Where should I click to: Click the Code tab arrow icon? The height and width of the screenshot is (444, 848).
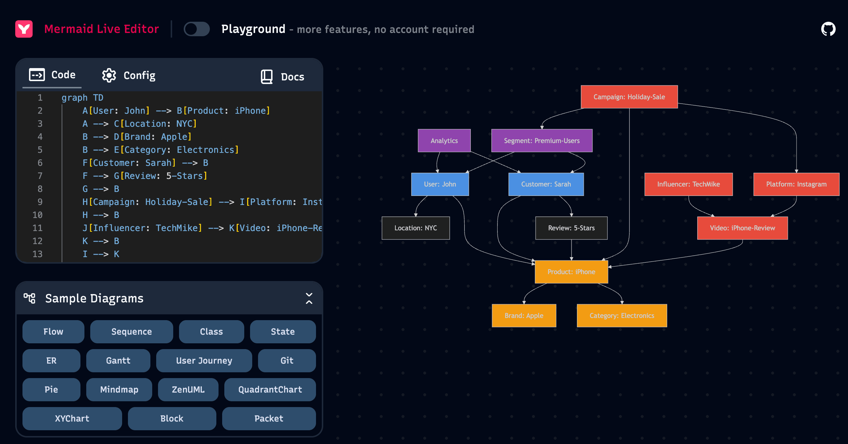[37, 75]
